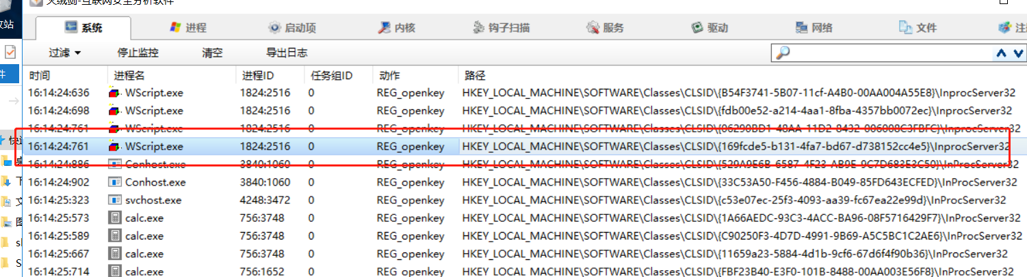Click the calc.exe icon in the 16:14:25:589 row
This screenshot has height=277, width=1027.
point(115,236)
